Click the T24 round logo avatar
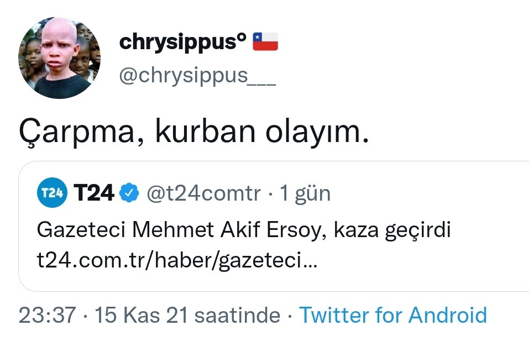Image resolution: width=529 pixels, height=341 pixels. 52,193
